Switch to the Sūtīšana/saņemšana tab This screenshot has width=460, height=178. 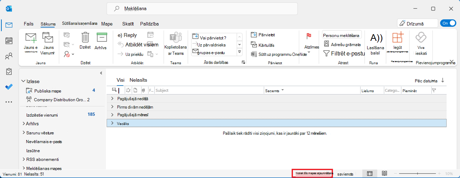click(80, 23)
